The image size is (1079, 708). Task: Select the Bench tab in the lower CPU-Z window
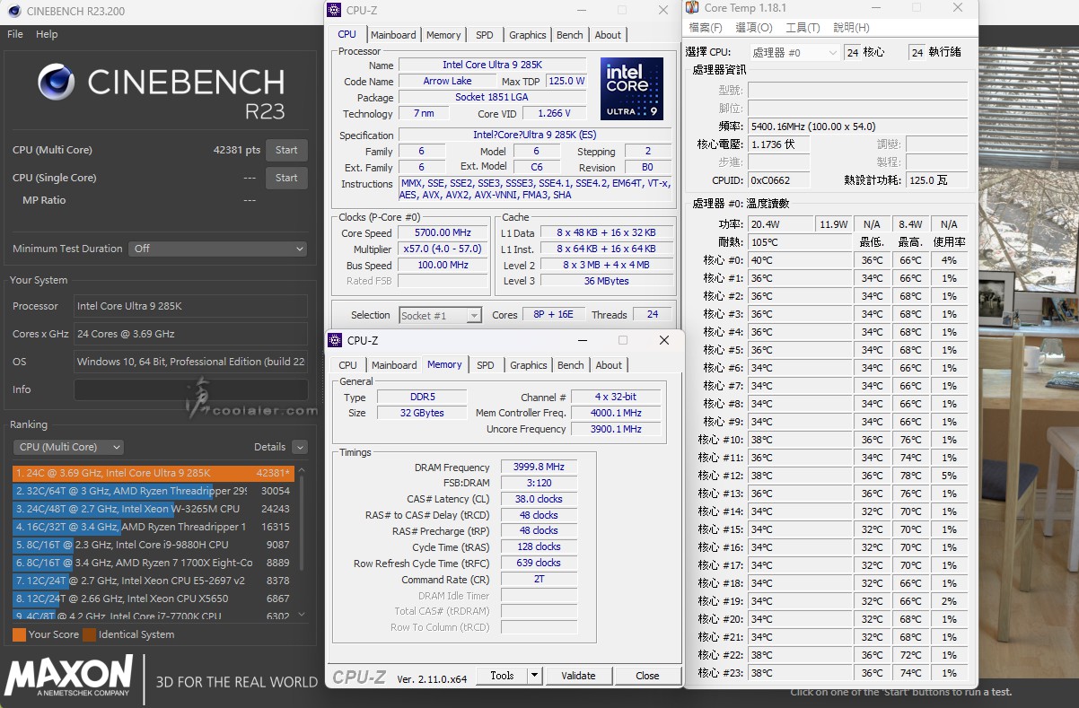(x=571, y=365)
